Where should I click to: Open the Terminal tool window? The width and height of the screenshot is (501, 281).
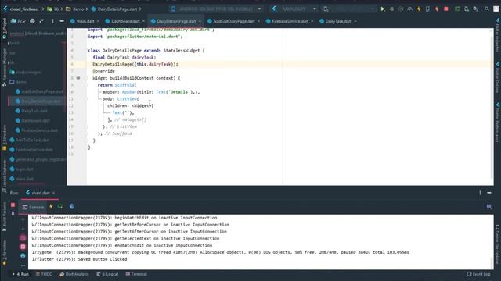pos(136,274)
